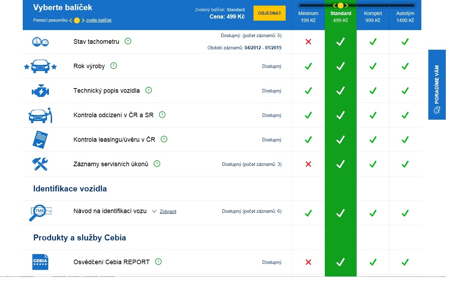Open help tooltip beside Záznamy servisních úkonů
Screen dimensions: 450x281
point(157,164)
